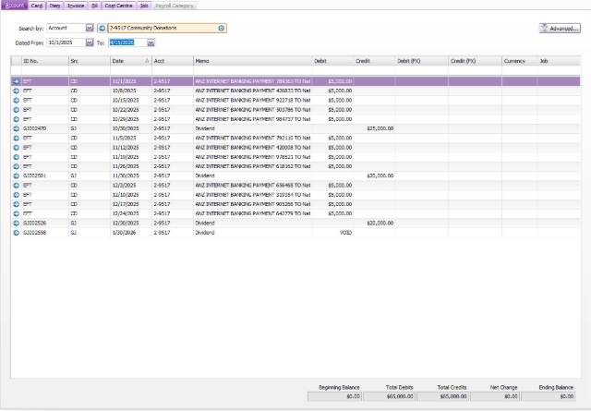Sort by the Src column header
The height and width of the screenshot is (411, 591).
click(90, 61)
